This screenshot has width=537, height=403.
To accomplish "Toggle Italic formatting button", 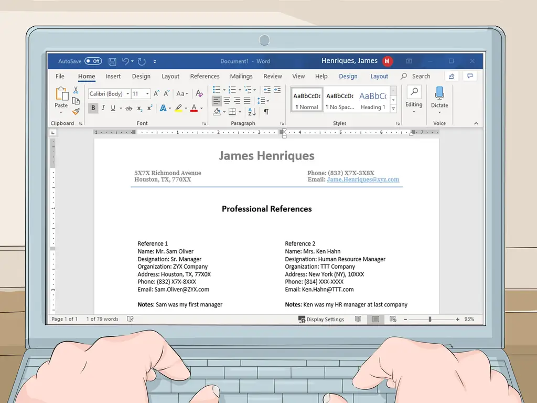I will pyautogui.click(x=103, y=108).
